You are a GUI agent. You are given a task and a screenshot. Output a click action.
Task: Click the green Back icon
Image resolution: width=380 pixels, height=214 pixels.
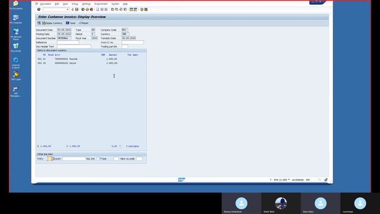83,10
